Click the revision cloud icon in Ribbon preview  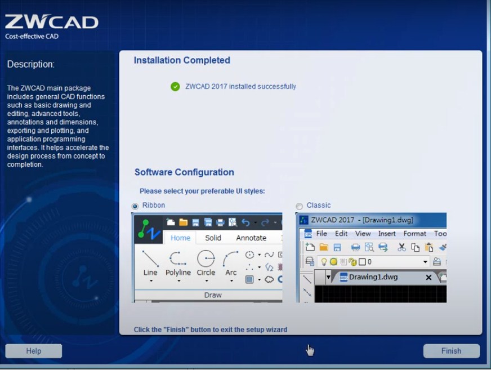(x=269, y=279)
